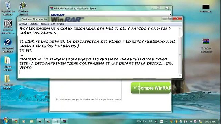
Task: Click the Notepad vertical scrollbar thumb
Action: coord(180,55)
